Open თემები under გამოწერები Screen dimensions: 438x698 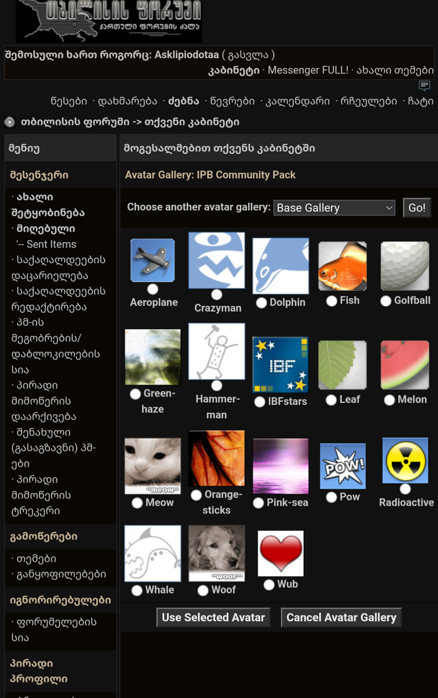click(37, 559)
